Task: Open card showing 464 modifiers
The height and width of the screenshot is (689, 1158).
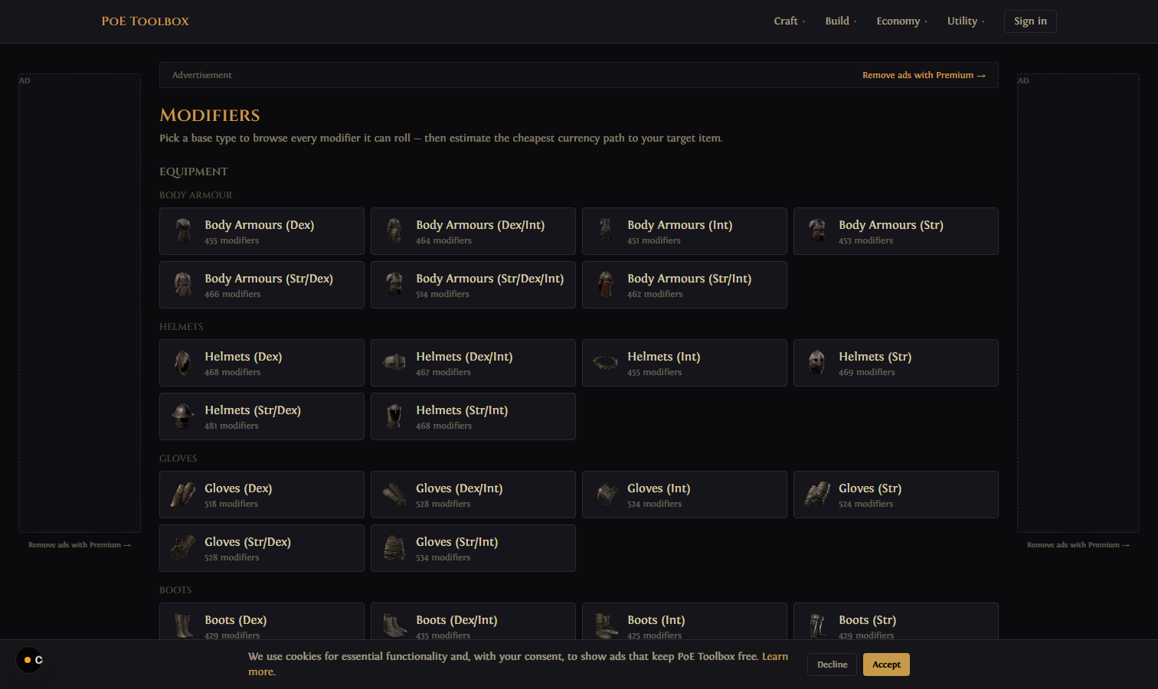Action: [x=473, y=231]
